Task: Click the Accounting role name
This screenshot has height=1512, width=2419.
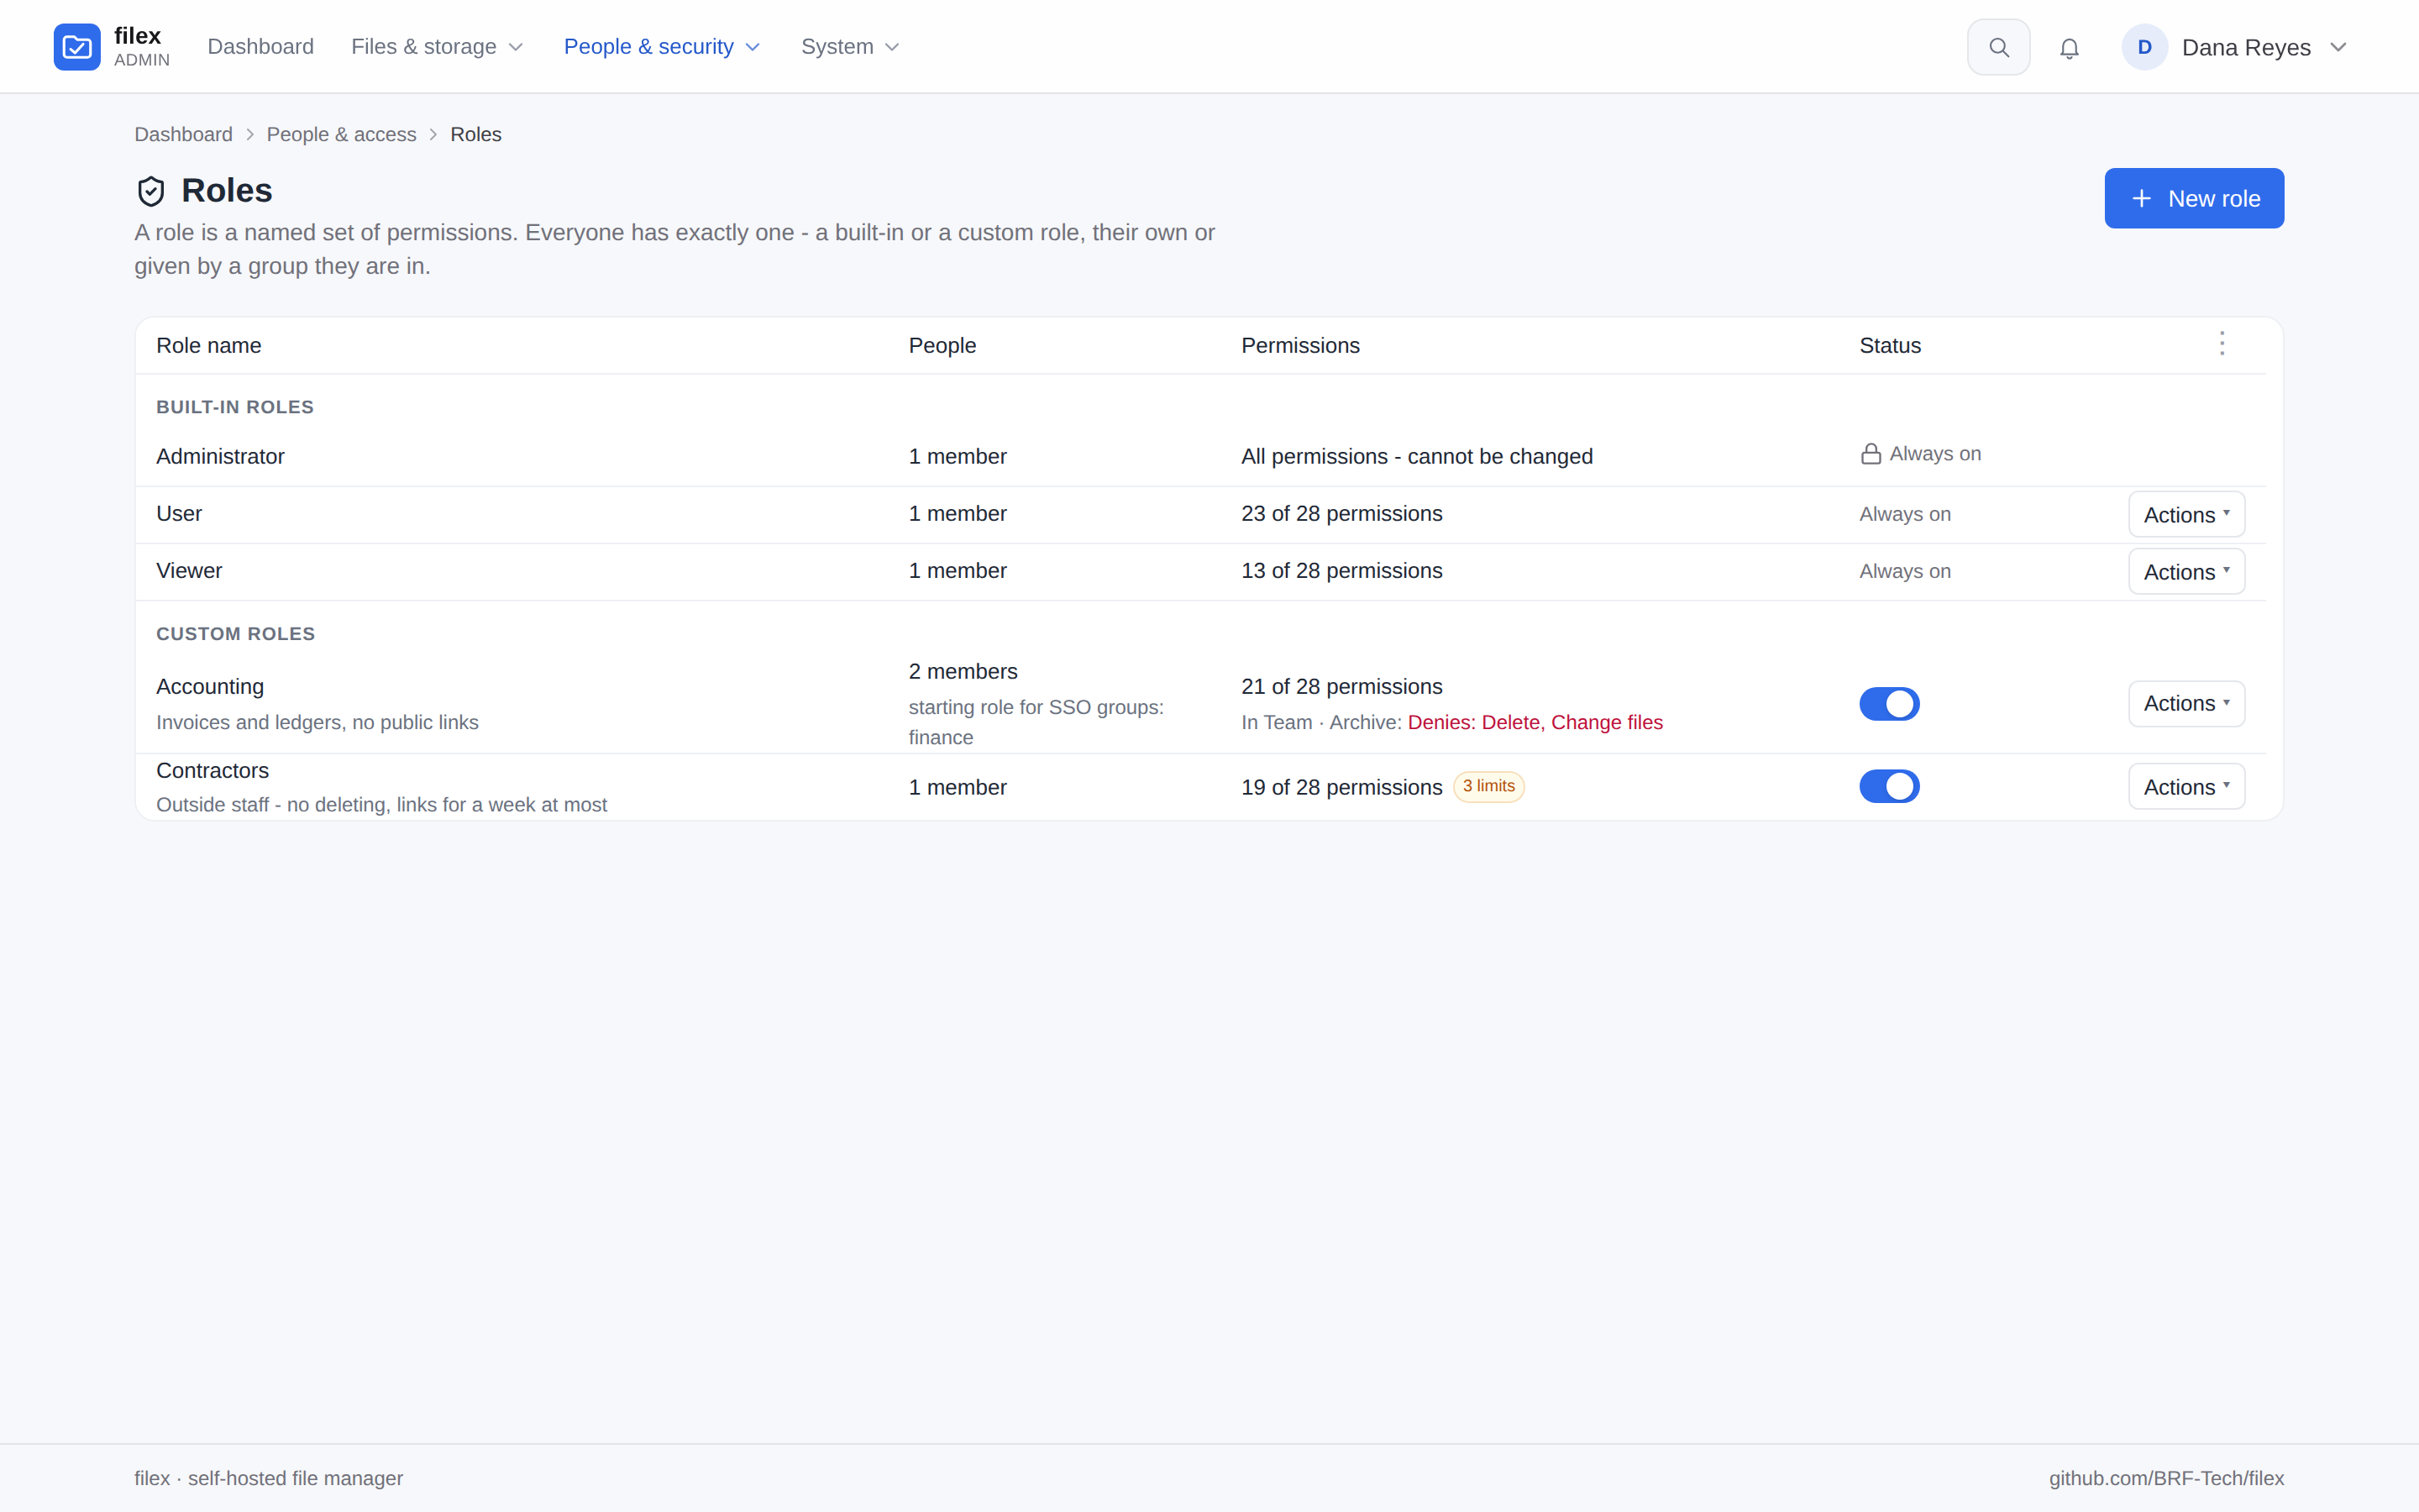Action: [x=210, y=687]
